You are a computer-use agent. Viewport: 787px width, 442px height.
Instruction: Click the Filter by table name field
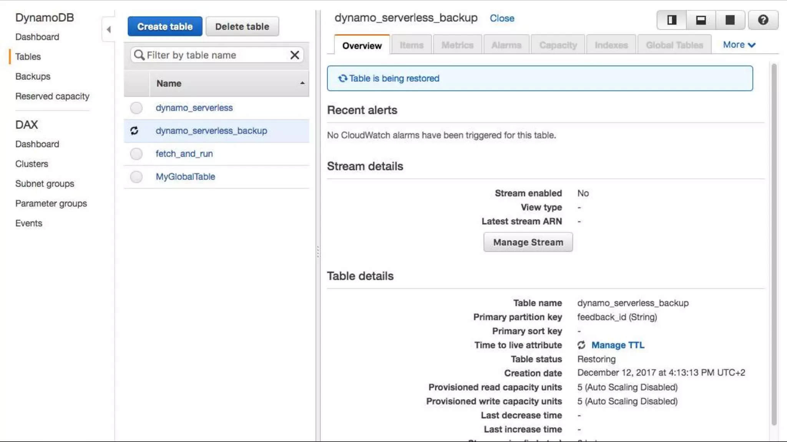point(215,55)
